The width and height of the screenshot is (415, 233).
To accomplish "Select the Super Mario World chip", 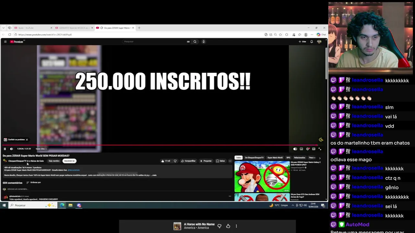I will [x=275, y=158].
